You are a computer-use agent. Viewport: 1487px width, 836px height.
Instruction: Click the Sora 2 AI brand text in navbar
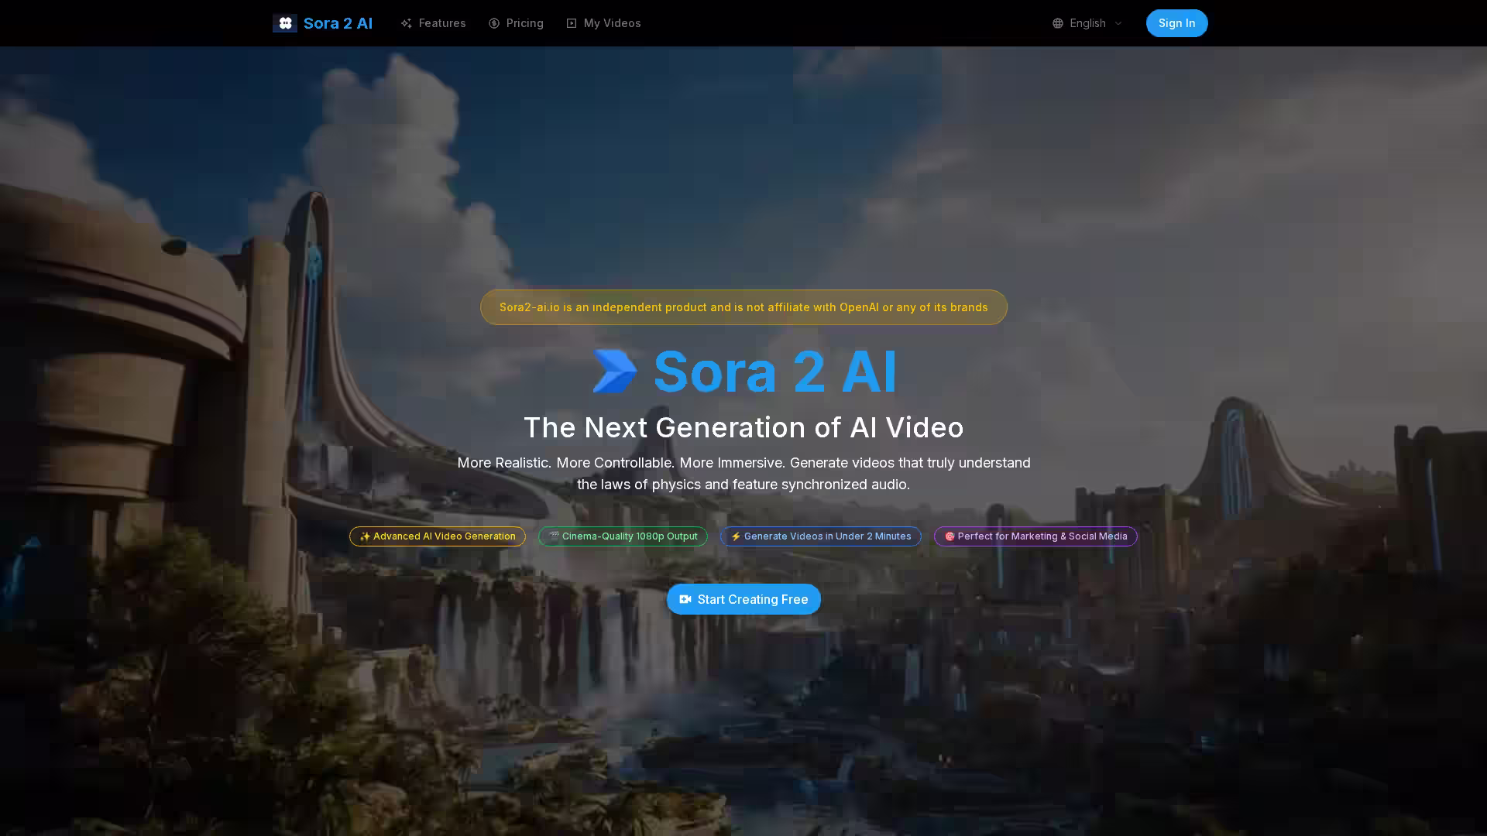coord(338,23)
